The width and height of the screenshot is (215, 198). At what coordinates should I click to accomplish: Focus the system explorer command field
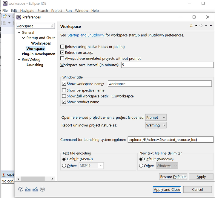pos(171,140)
